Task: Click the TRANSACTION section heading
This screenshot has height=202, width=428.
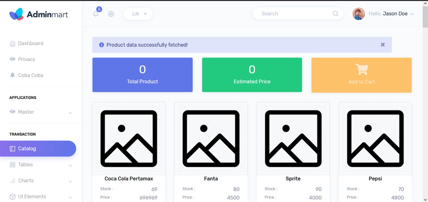Action: point(22,134)
